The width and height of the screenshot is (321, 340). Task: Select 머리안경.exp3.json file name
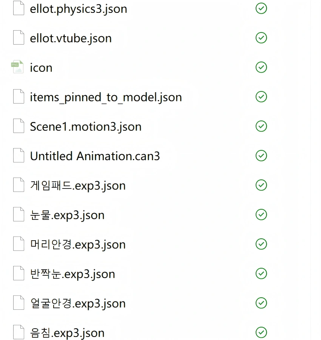pyautogui.click(x=78, y=244)
